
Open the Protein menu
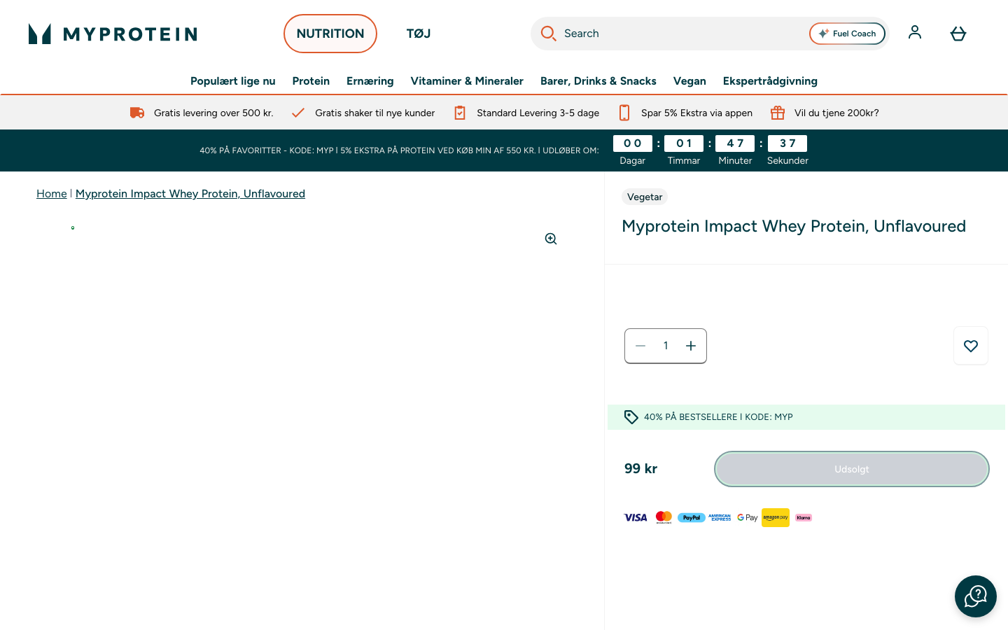[311, 81]
